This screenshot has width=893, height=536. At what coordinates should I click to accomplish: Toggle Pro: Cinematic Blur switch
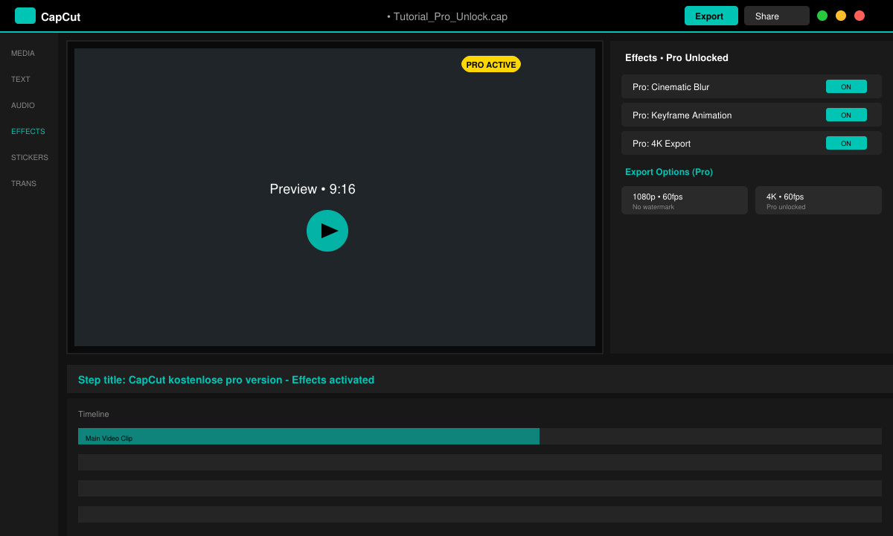pyautogui.click(x=846, y=86)
